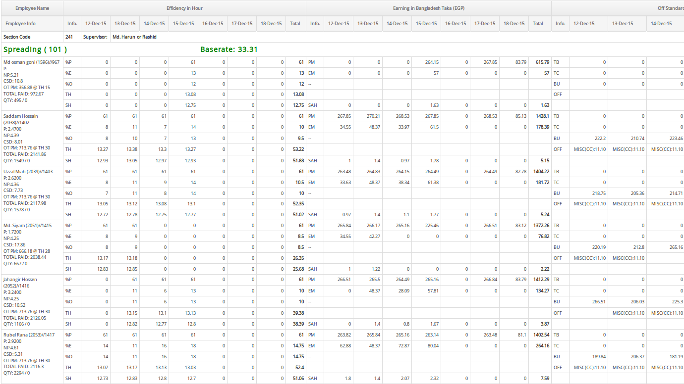Click EM total 134.27
Viewport: 684px width, 384px height.
pyautogui.click(x=542, y=290)
